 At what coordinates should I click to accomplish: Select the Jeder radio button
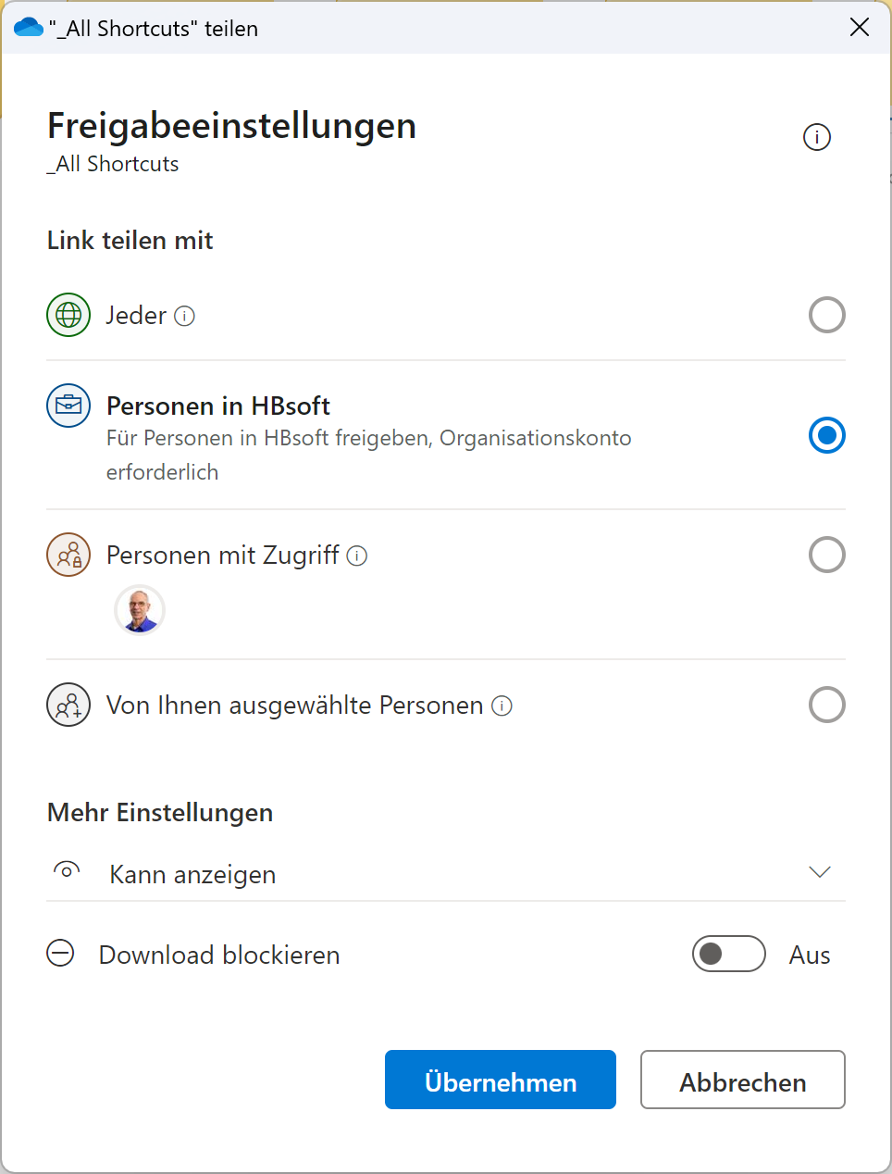click(826, 315)
